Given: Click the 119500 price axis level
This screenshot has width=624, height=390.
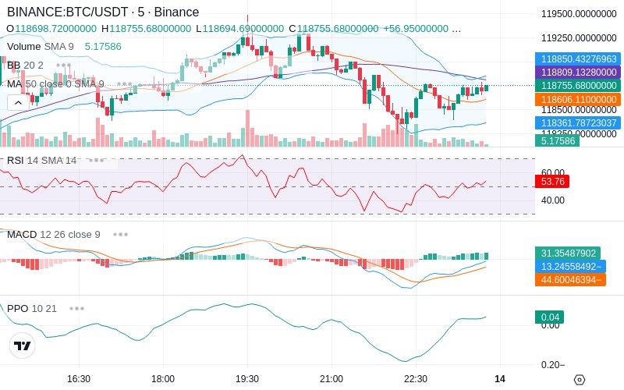Looking at the screenshot, I should [x=579, y=14].
